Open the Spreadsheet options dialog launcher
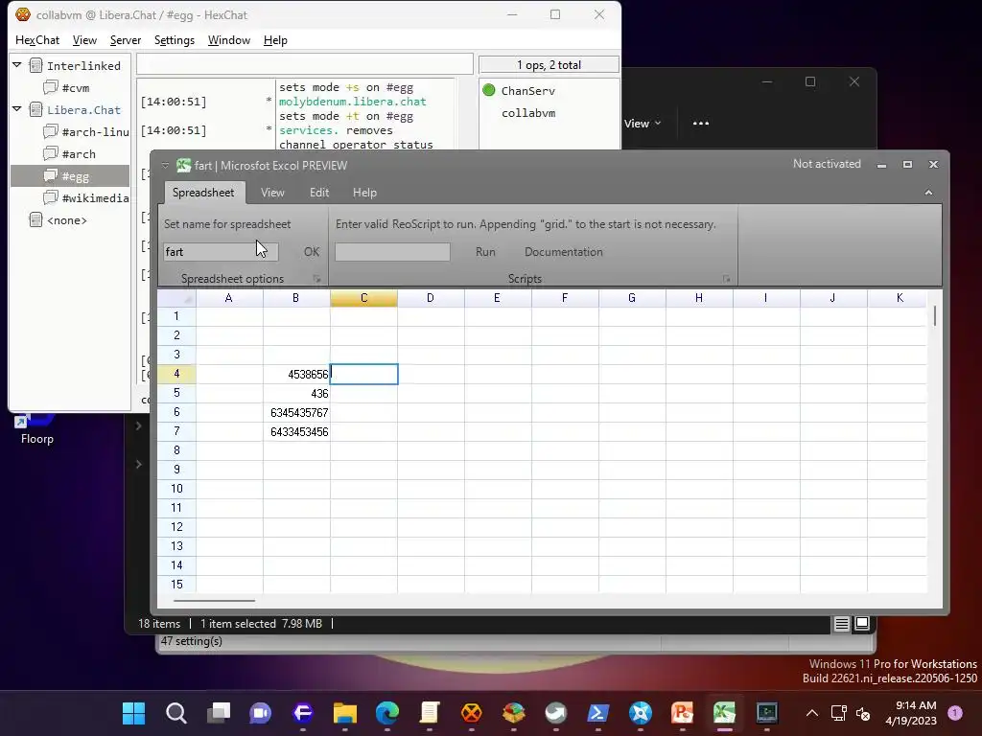Image resolution: width=982 pixels, height=736 pixels. pyautogui.click(x=316, y=279)
